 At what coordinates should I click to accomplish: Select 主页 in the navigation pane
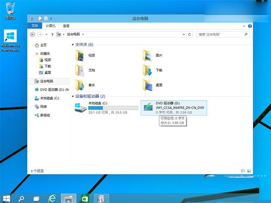coord(41,45)
